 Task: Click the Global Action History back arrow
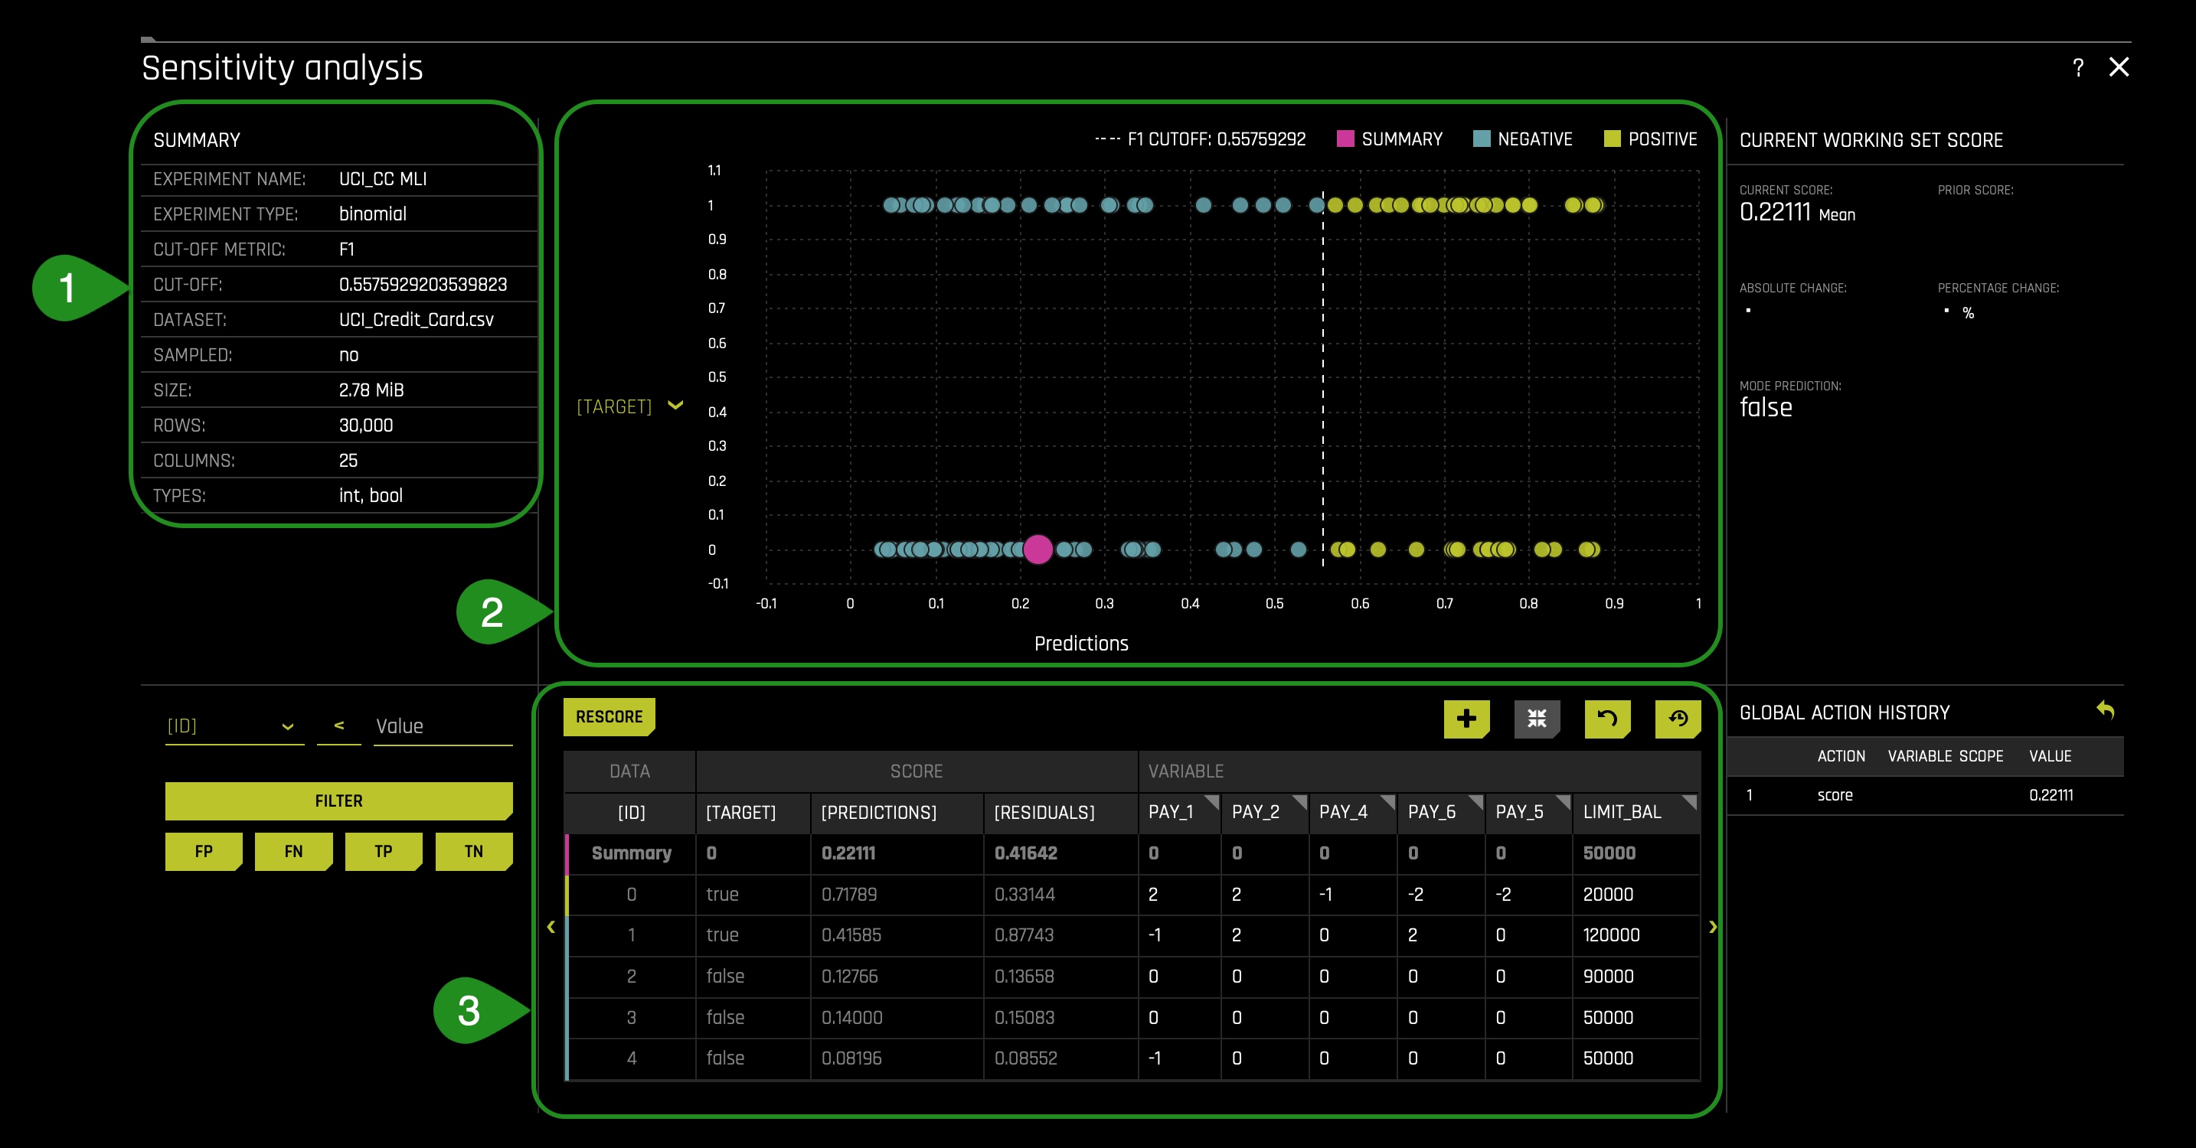tap(2105, 710)
